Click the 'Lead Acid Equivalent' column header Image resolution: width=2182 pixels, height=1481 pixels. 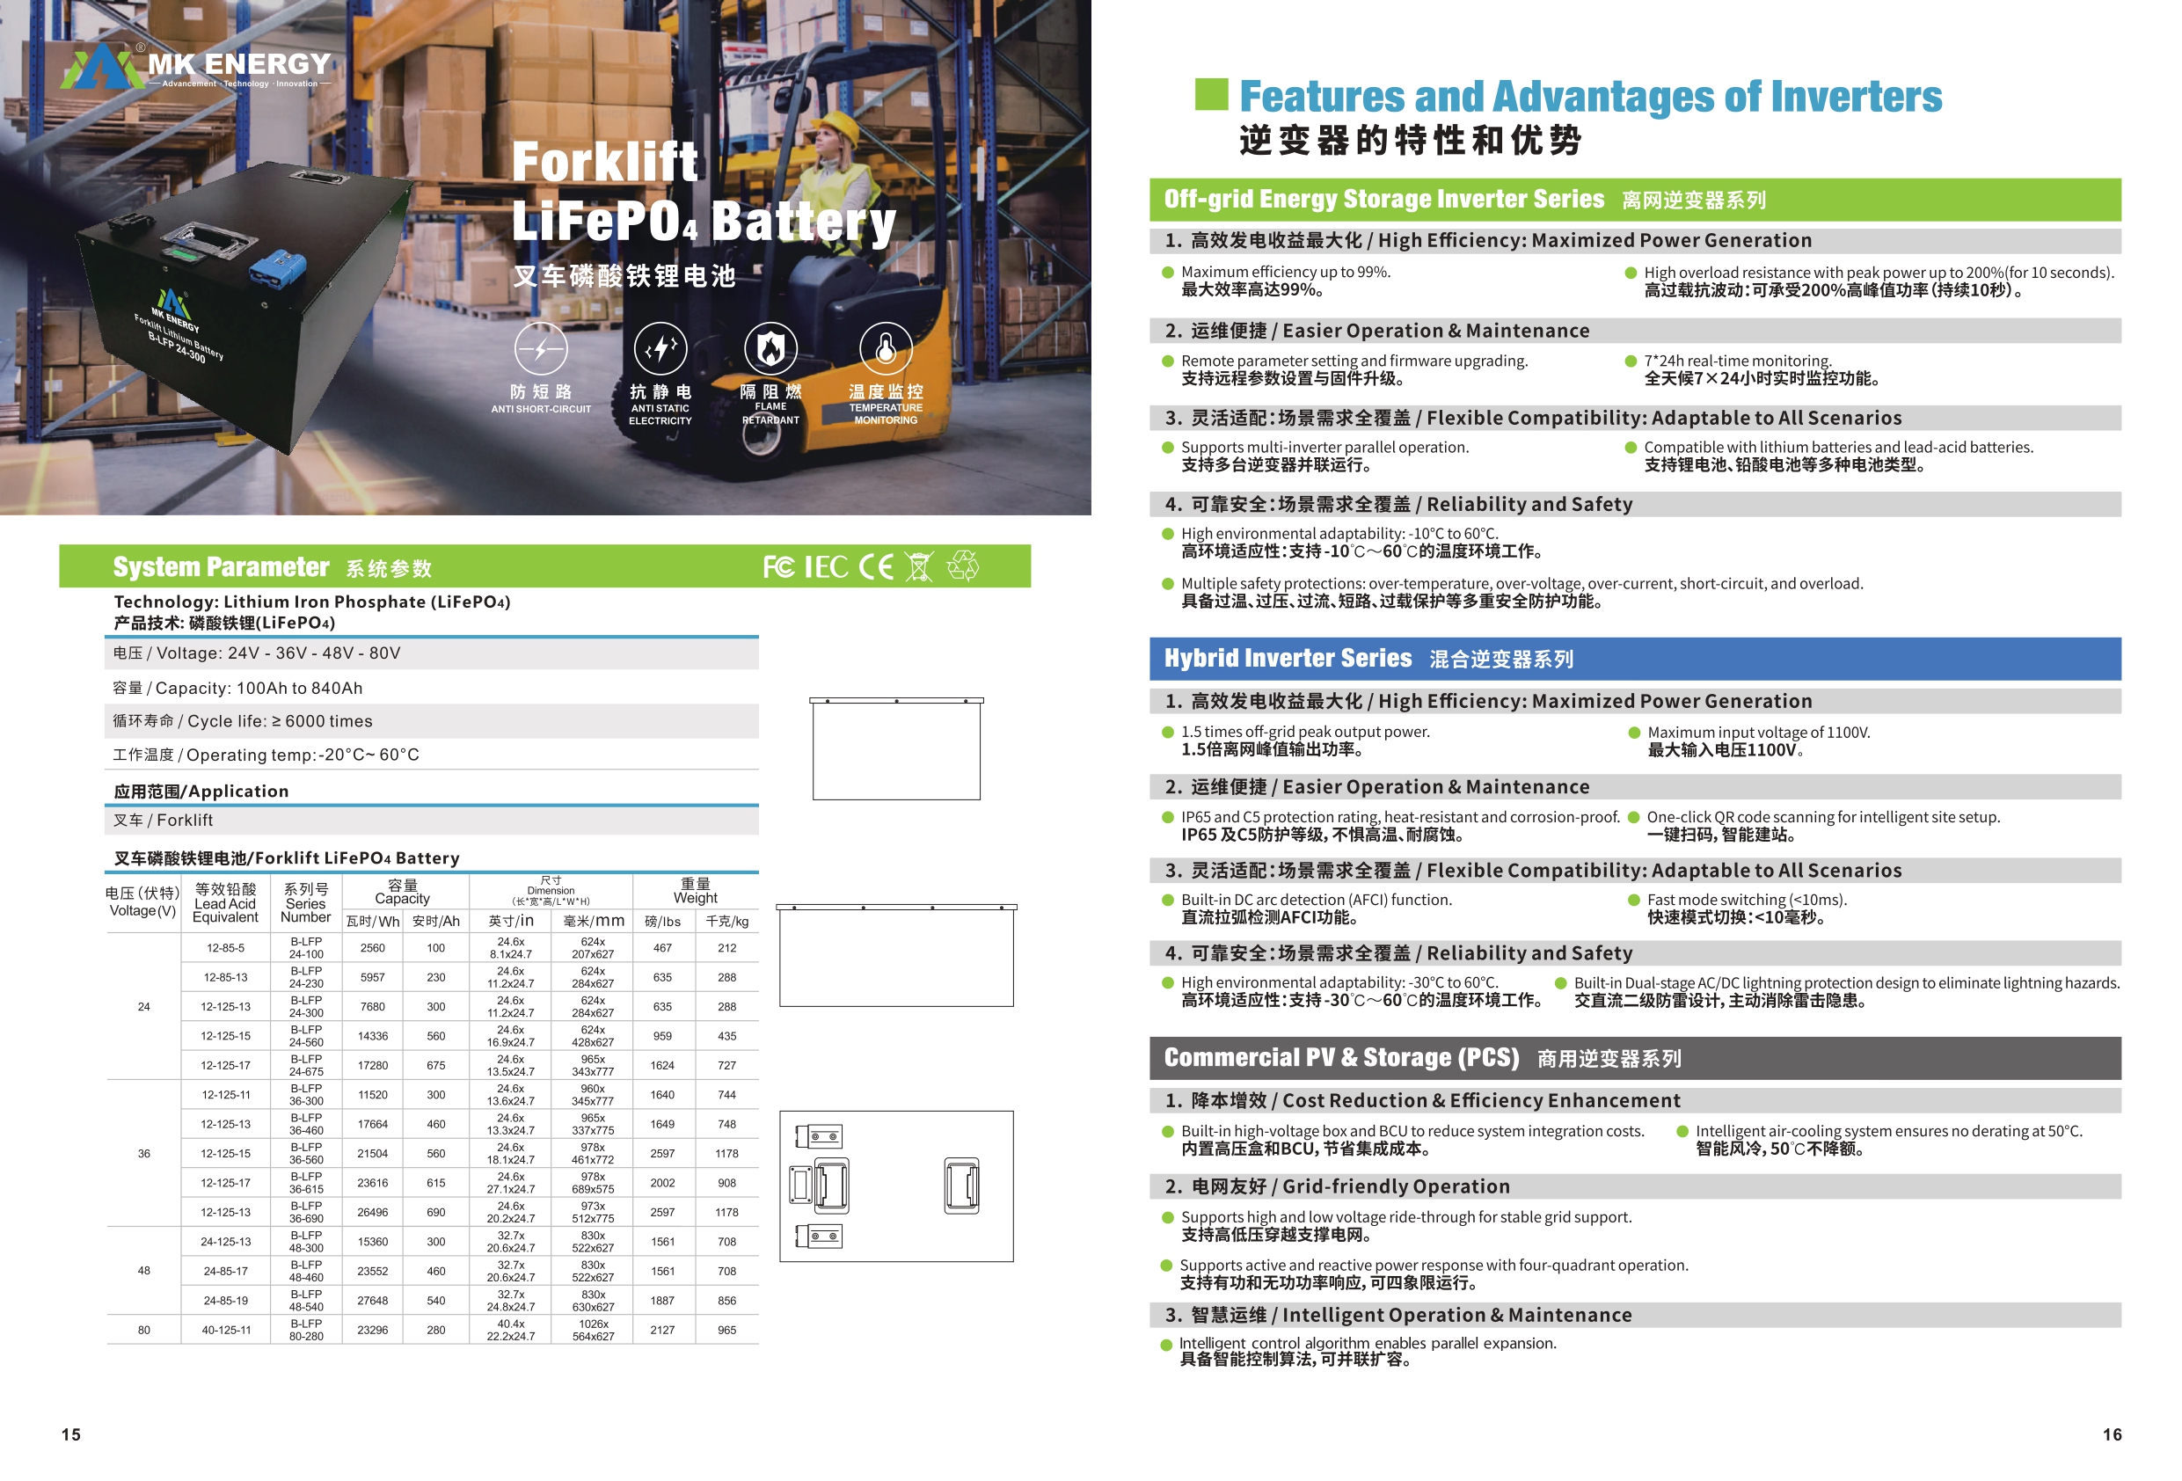(x=225, y=903)
